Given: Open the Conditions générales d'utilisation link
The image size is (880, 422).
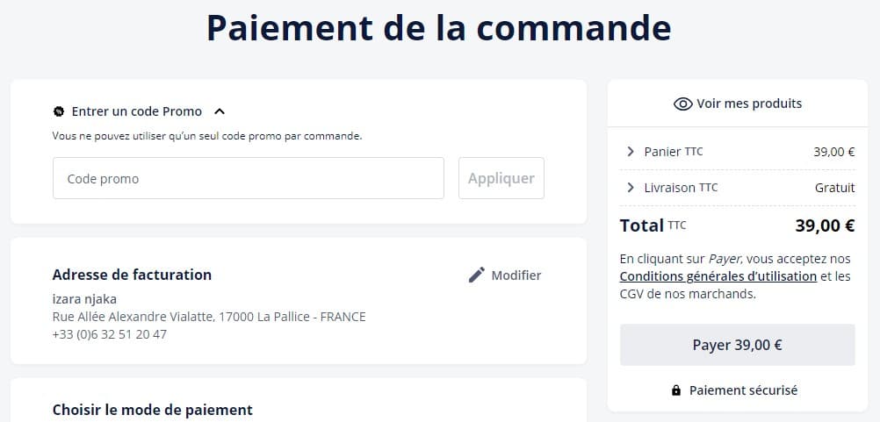Looking at the screenshot, I should (718, 276).
